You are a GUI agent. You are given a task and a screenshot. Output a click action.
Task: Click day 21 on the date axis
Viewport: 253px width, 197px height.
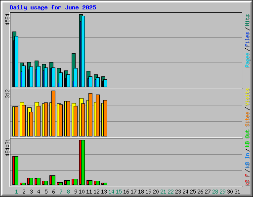click(x=163, y=192)
